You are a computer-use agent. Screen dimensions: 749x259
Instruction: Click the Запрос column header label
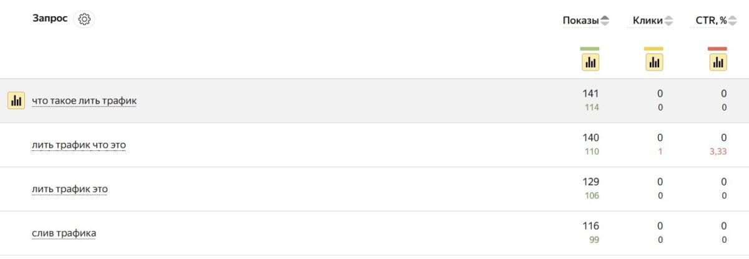tap(49, 19)
